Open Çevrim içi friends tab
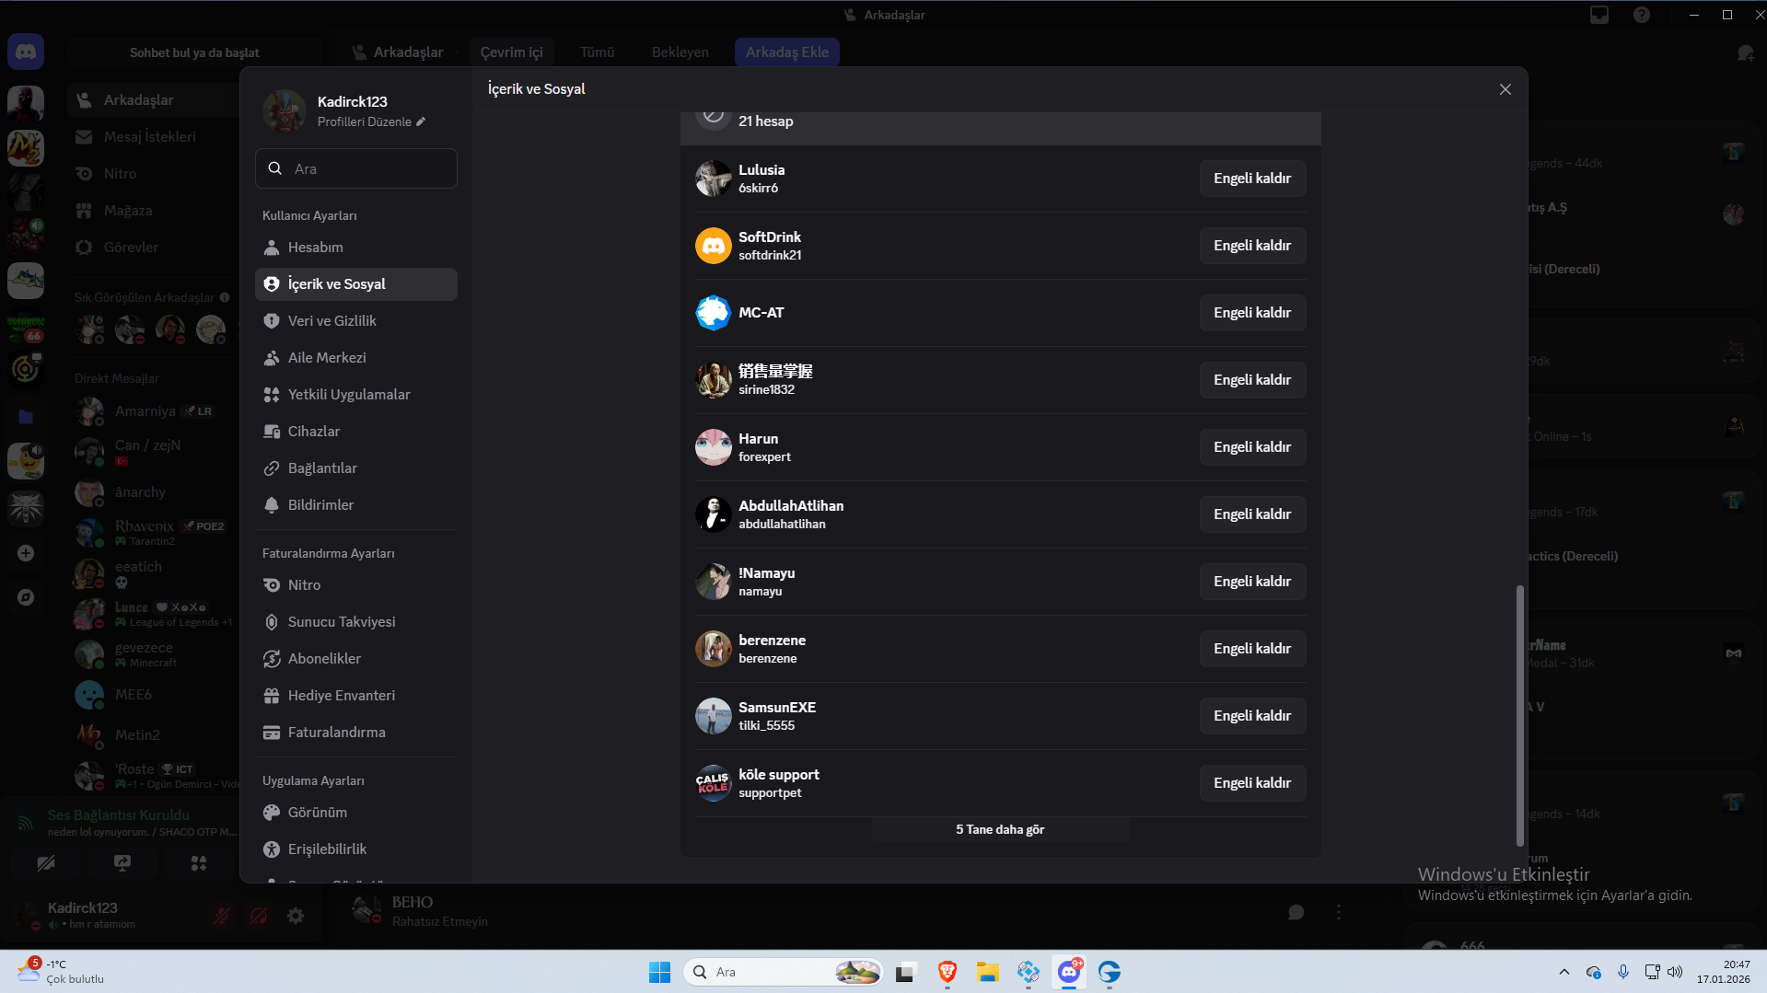Viewport: 1767px width, 993px height. click(512, 52)
